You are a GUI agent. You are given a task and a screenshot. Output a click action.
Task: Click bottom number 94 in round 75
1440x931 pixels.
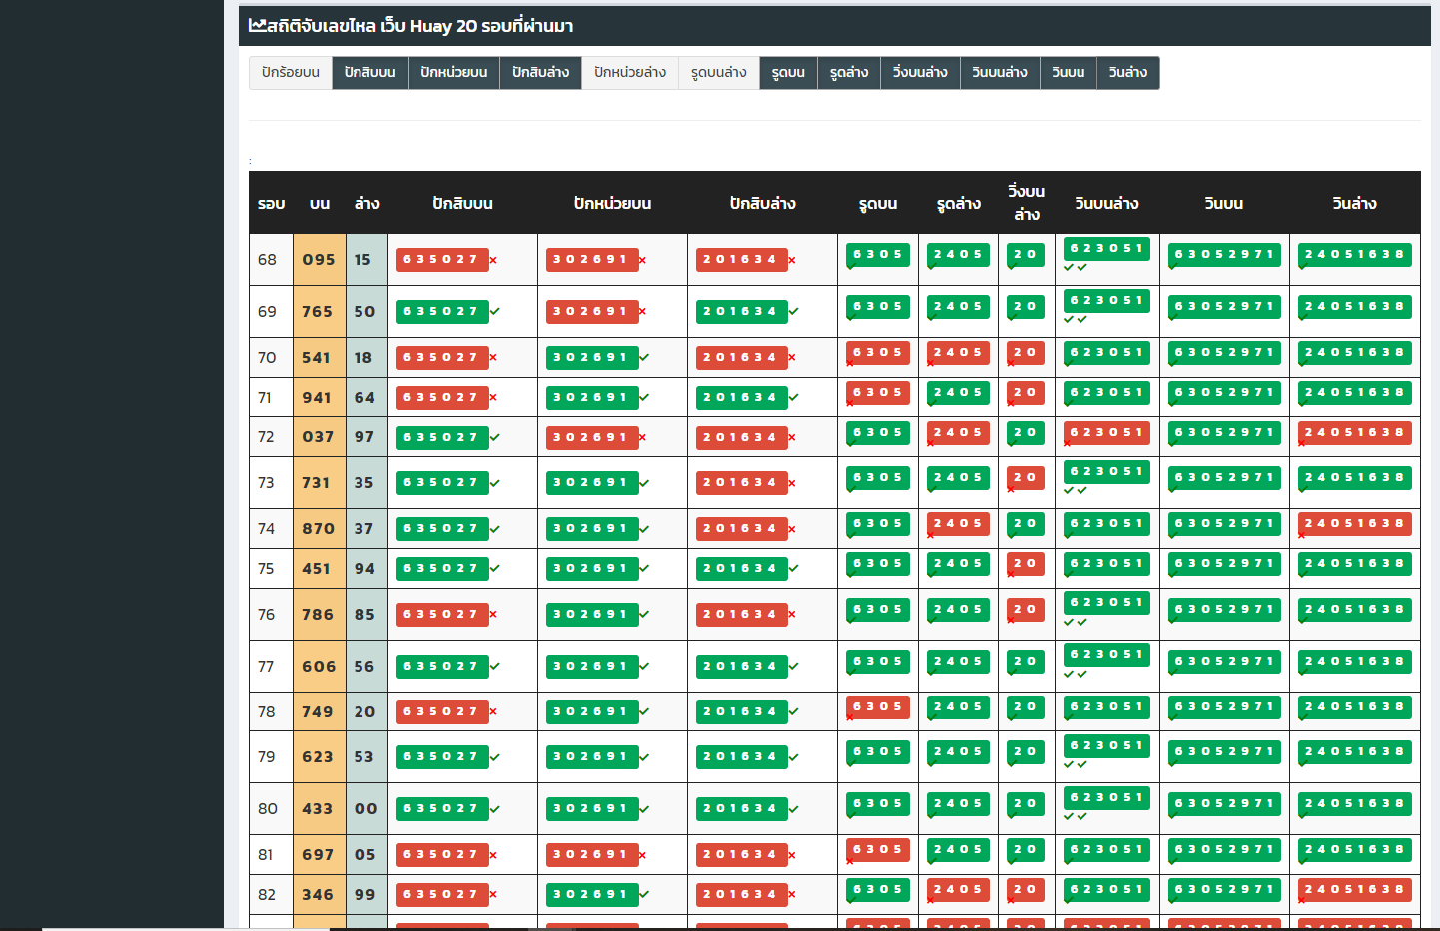tap(364, 568)
